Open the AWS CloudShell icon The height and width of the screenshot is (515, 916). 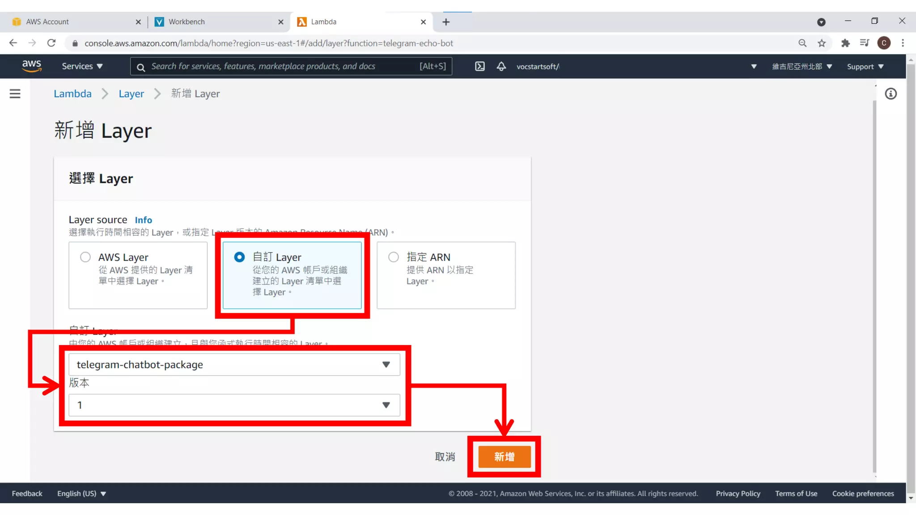(479, 67)
